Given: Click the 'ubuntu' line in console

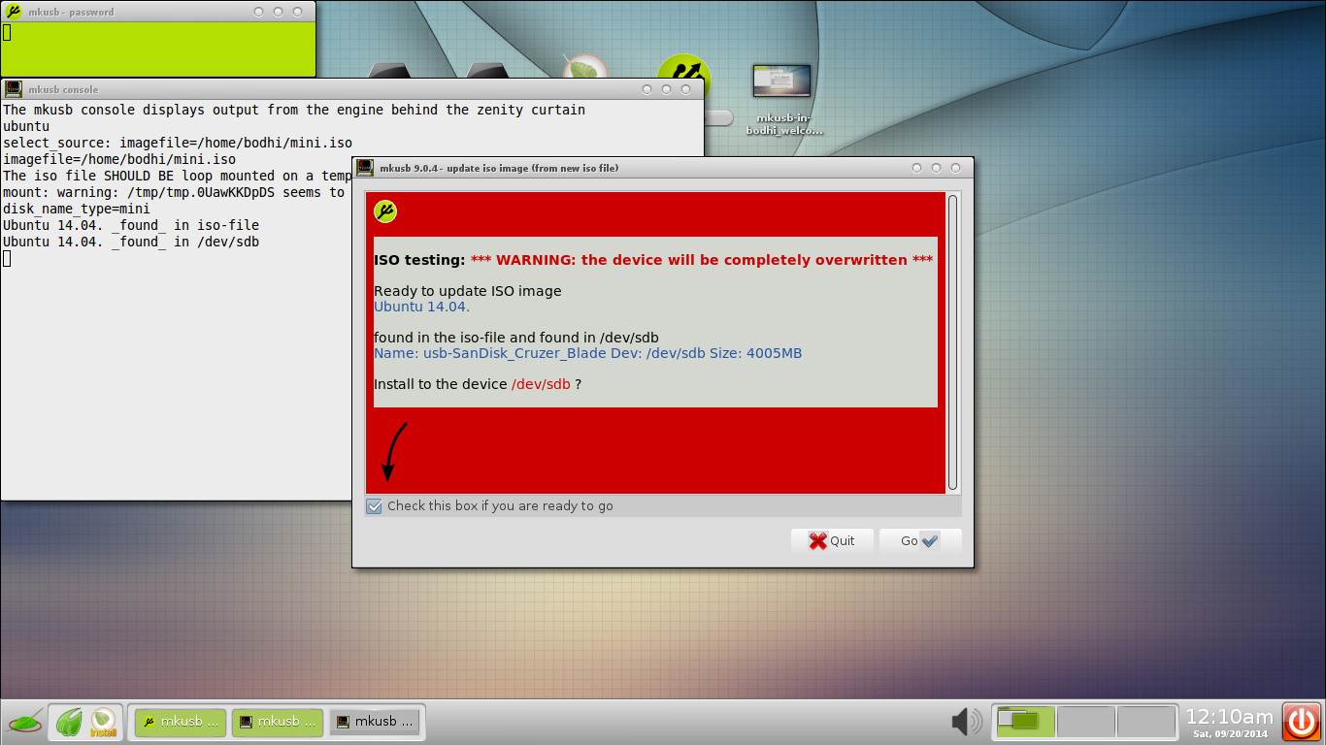Looking at the screenshot, I should pos(26,126).
